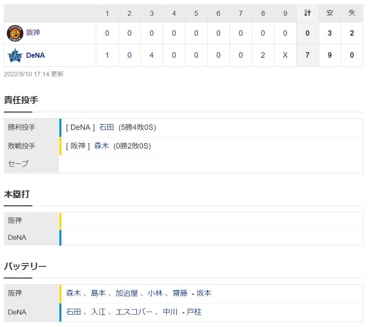Open catcher 坂本 player link
This screenshot has height=327, width=368.
[x=204, y=293]
